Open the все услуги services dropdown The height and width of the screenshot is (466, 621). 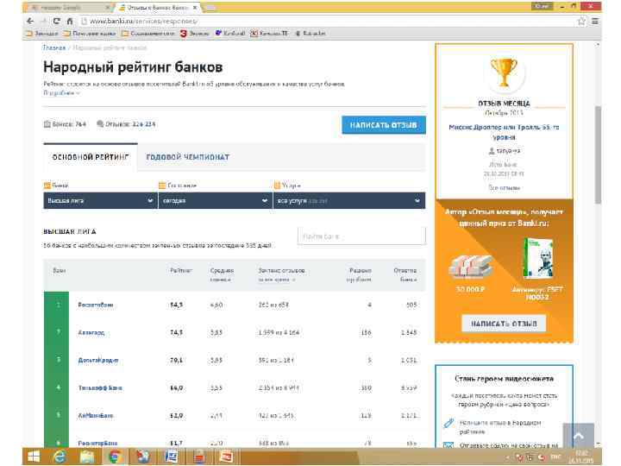(x=349, y=200)
